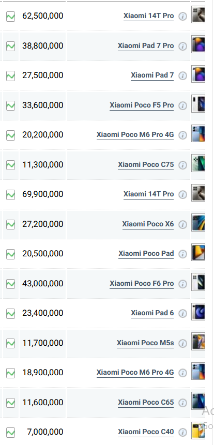The width and height of the screenshot is (214, 445).
Task: Open the Xiaomi Poco C40 link
Action: click(146, 432)
